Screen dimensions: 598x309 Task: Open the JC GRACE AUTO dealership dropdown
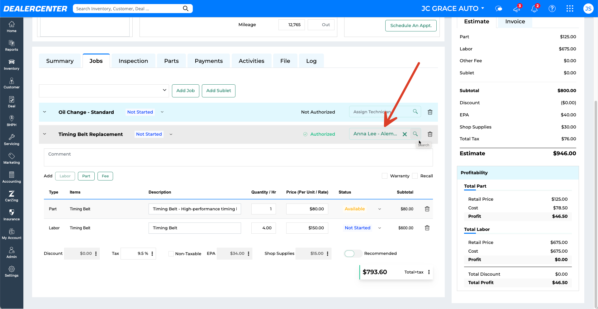point(453,8)
